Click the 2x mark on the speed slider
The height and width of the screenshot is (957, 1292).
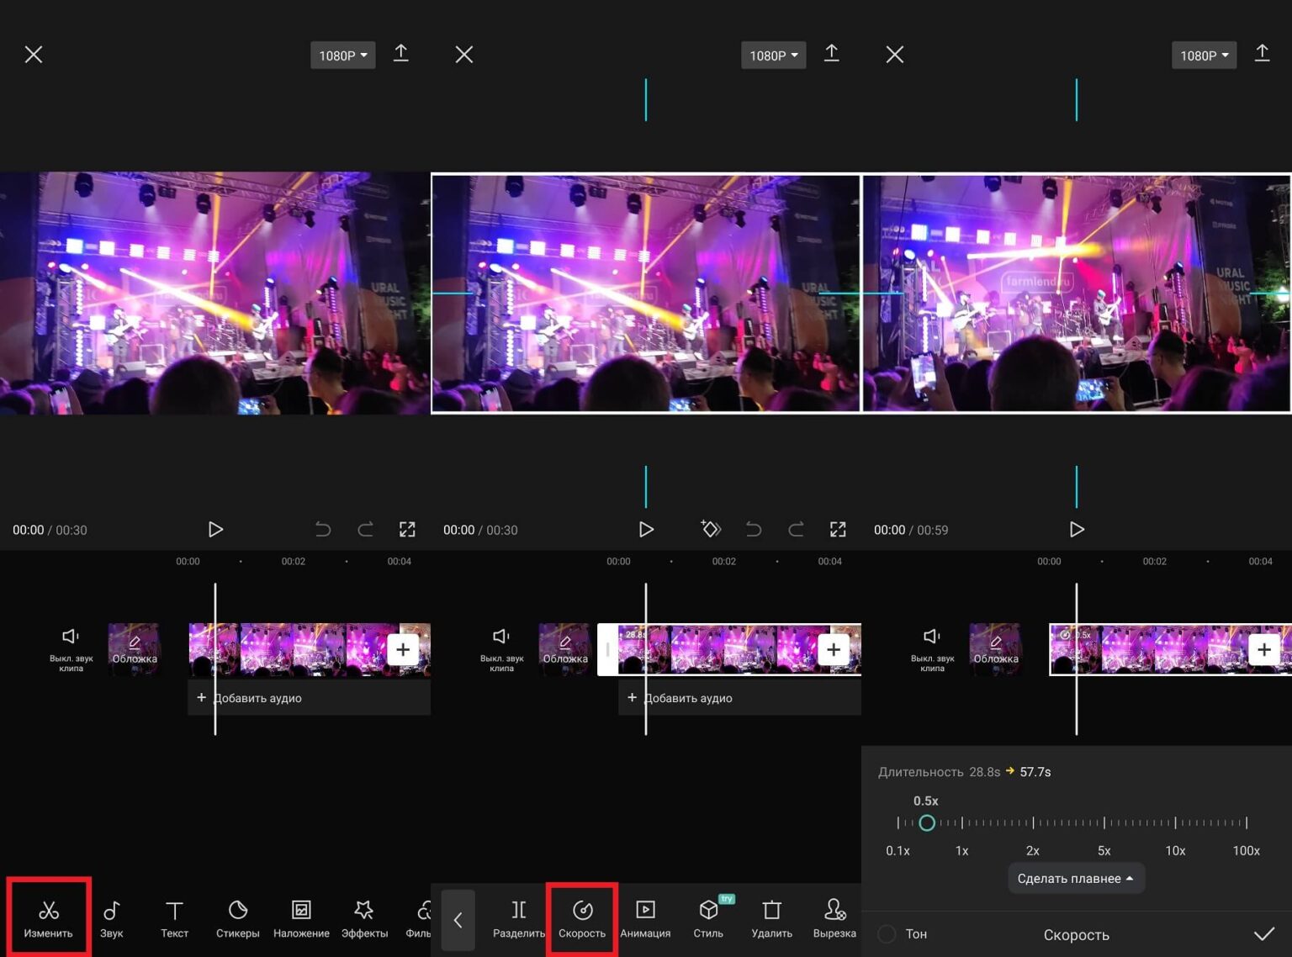click(x=1033, y=823)
